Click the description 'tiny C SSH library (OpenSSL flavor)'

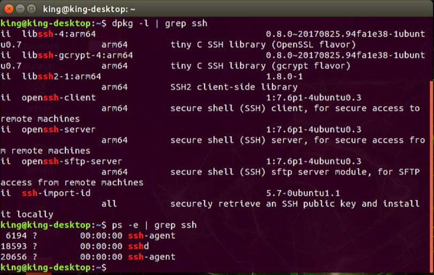click(263, 44)
